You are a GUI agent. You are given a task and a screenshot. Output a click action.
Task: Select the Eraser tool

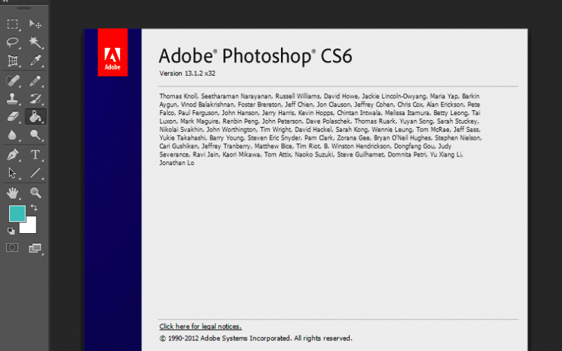13,117
